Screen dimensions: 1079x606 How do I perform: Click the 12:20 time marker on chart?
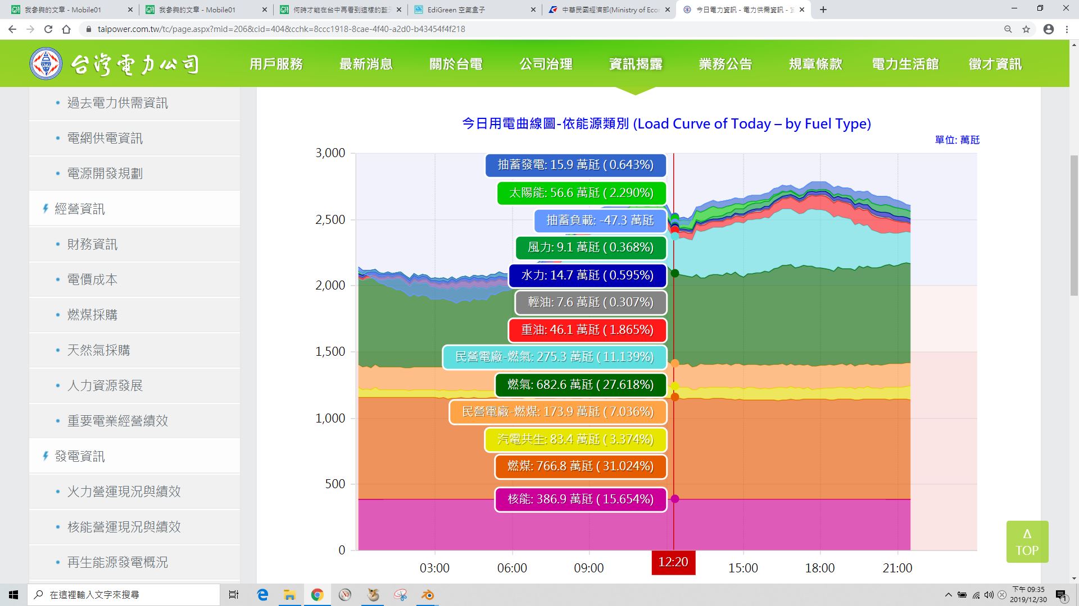coord(673,562)
